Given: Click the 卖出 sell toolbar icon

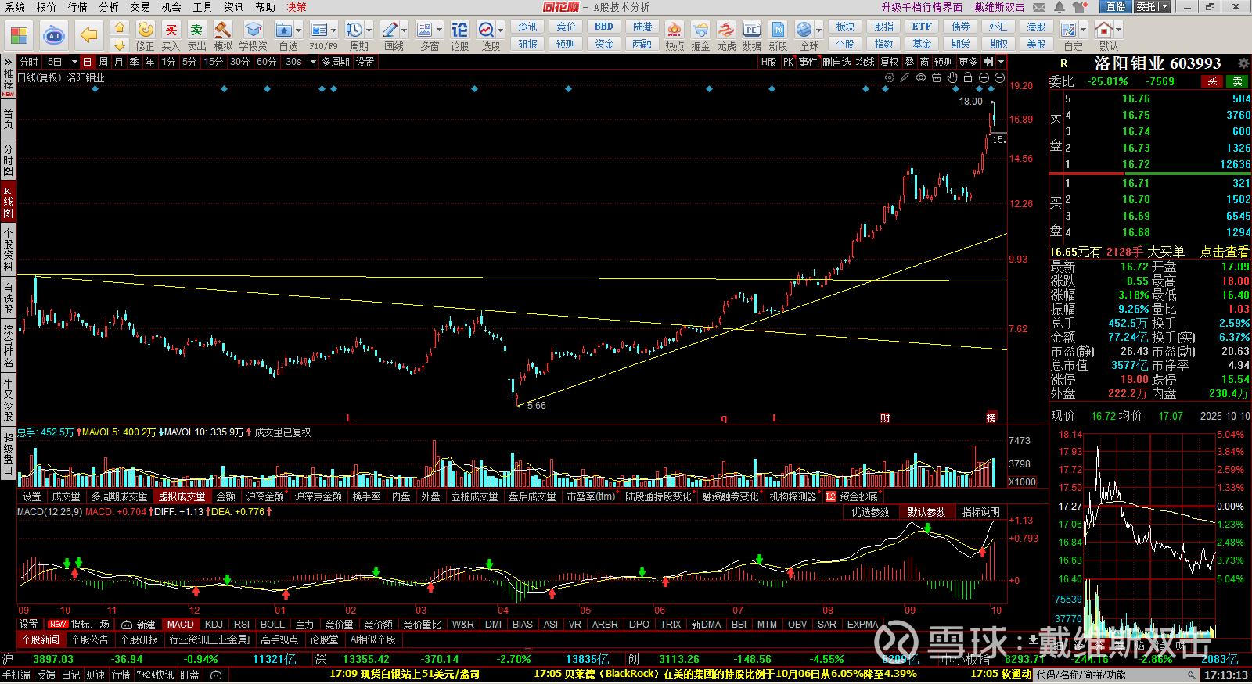Looking at the screenshot, I should 196,30.
